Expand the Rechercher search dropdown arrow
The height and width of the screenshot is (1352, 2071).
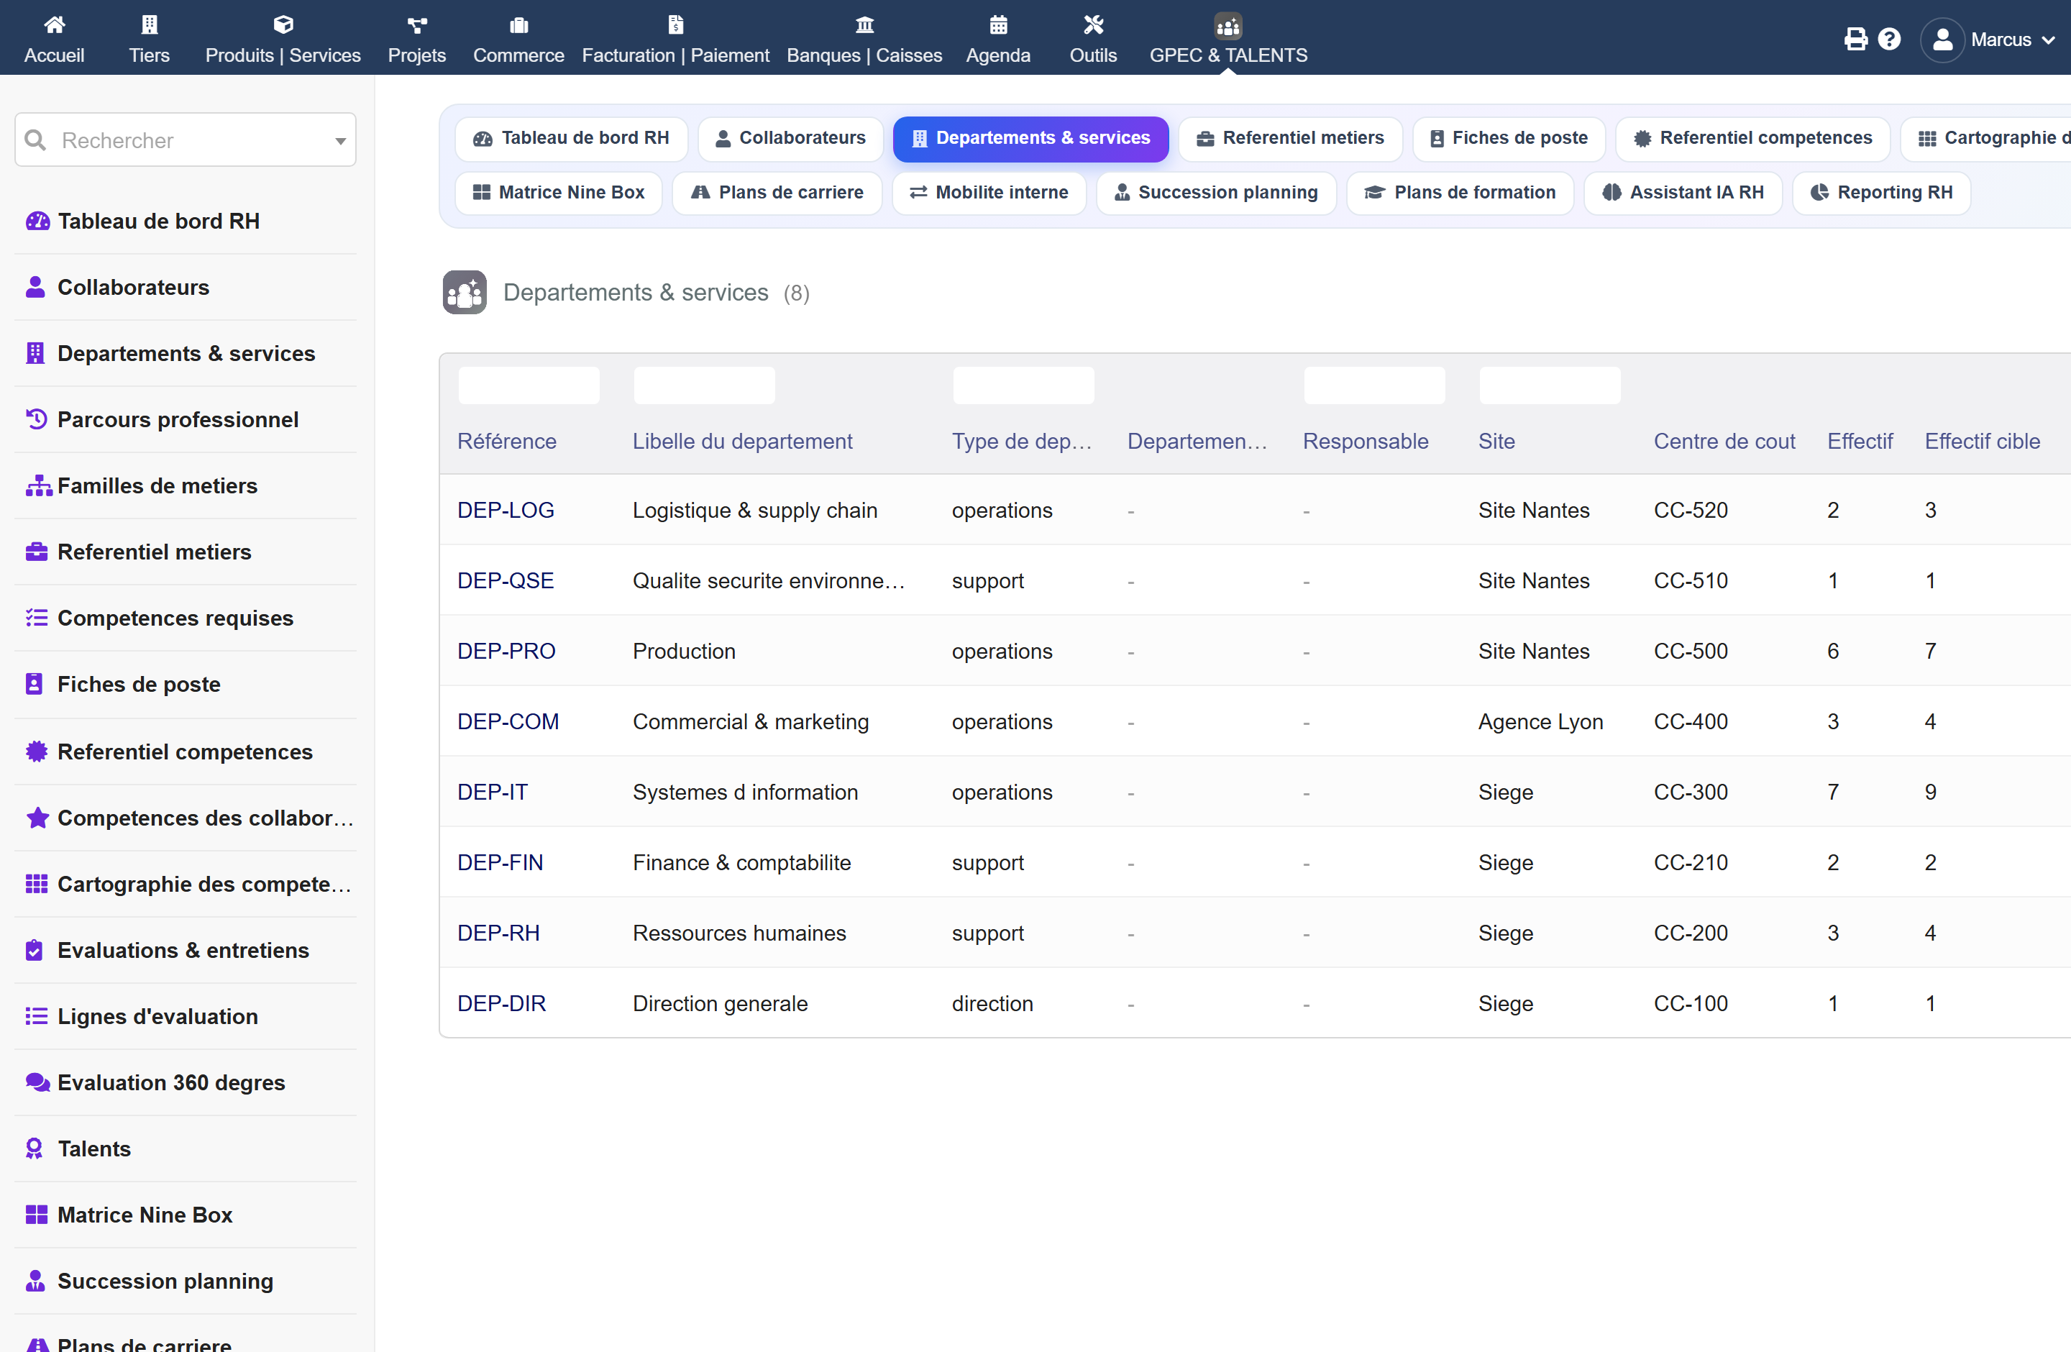click(340, 141)
